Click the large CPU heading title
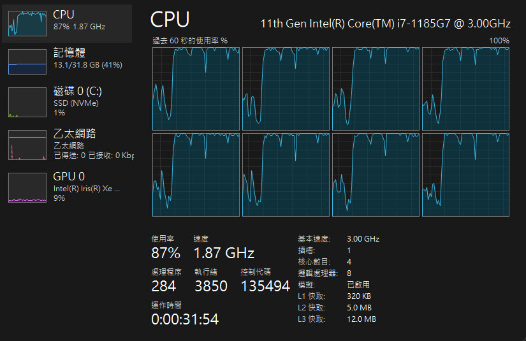This screenshot has height=341, width=526. (170, 20)
